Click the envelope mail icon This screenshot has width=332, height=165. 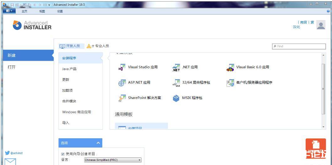(10, 162)
